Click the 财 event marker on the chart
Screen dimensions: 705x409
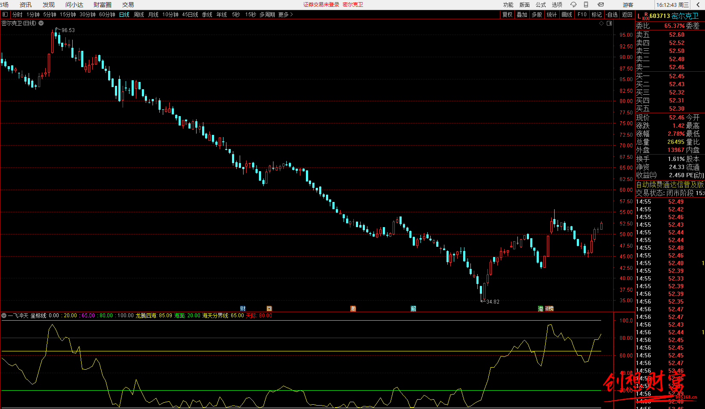click(x=243, y=309)
